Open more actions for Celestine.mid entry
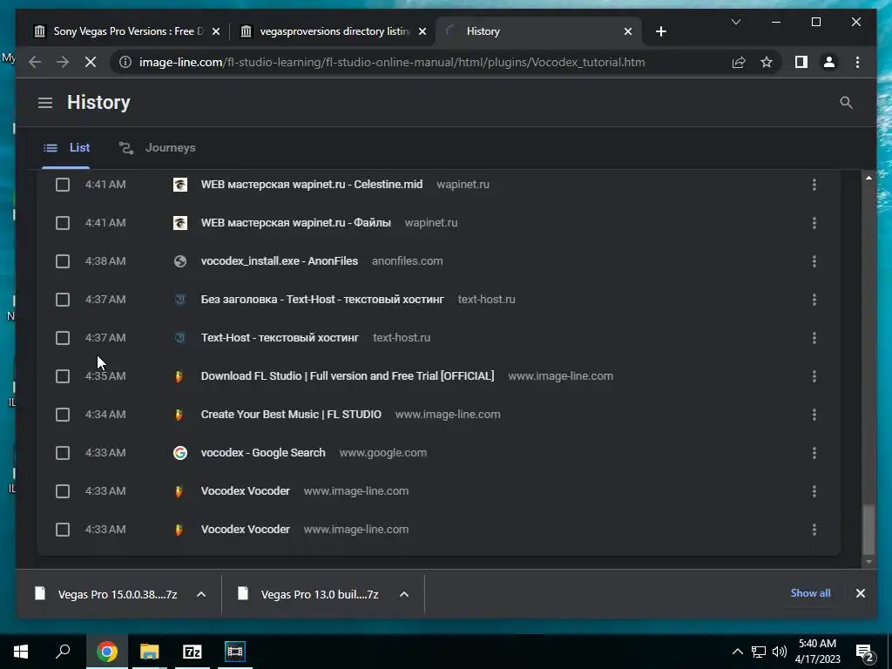Viewport: 892px width, 669px height. pyautogui.click(x=814, y=185)
